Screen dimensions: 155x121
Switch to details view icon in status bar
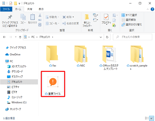(x=147, y=118)
